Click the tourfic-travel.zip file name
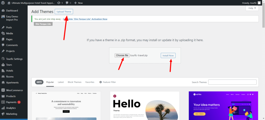The height and width of the screenshot is (120, 265). click(139, 55)
